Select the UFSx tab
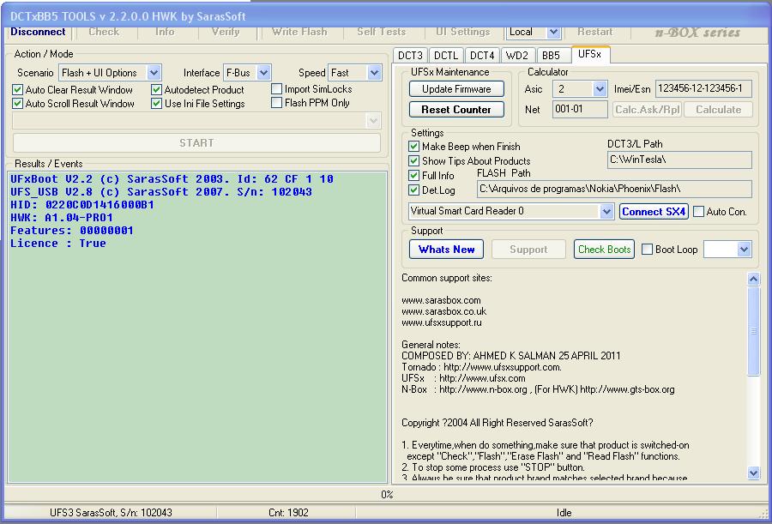 tap(590, 54)
